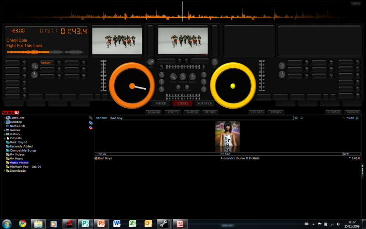The height and width of the screenshot is (229, 366).
Task: Expand the History tree node
Action: (x=5, y=134)
